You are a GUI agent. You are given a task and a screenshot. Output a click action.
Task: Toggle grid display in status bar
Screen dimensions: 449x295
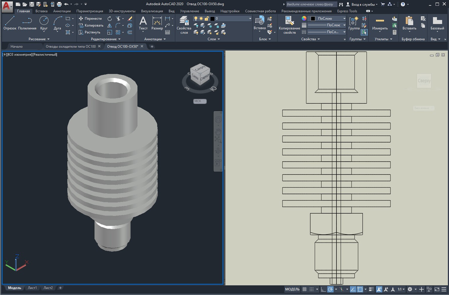point(304,289)
